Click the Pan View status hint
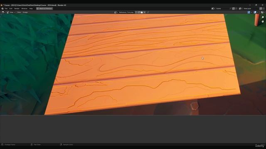266x149 pixels. (x=36, y=144)
